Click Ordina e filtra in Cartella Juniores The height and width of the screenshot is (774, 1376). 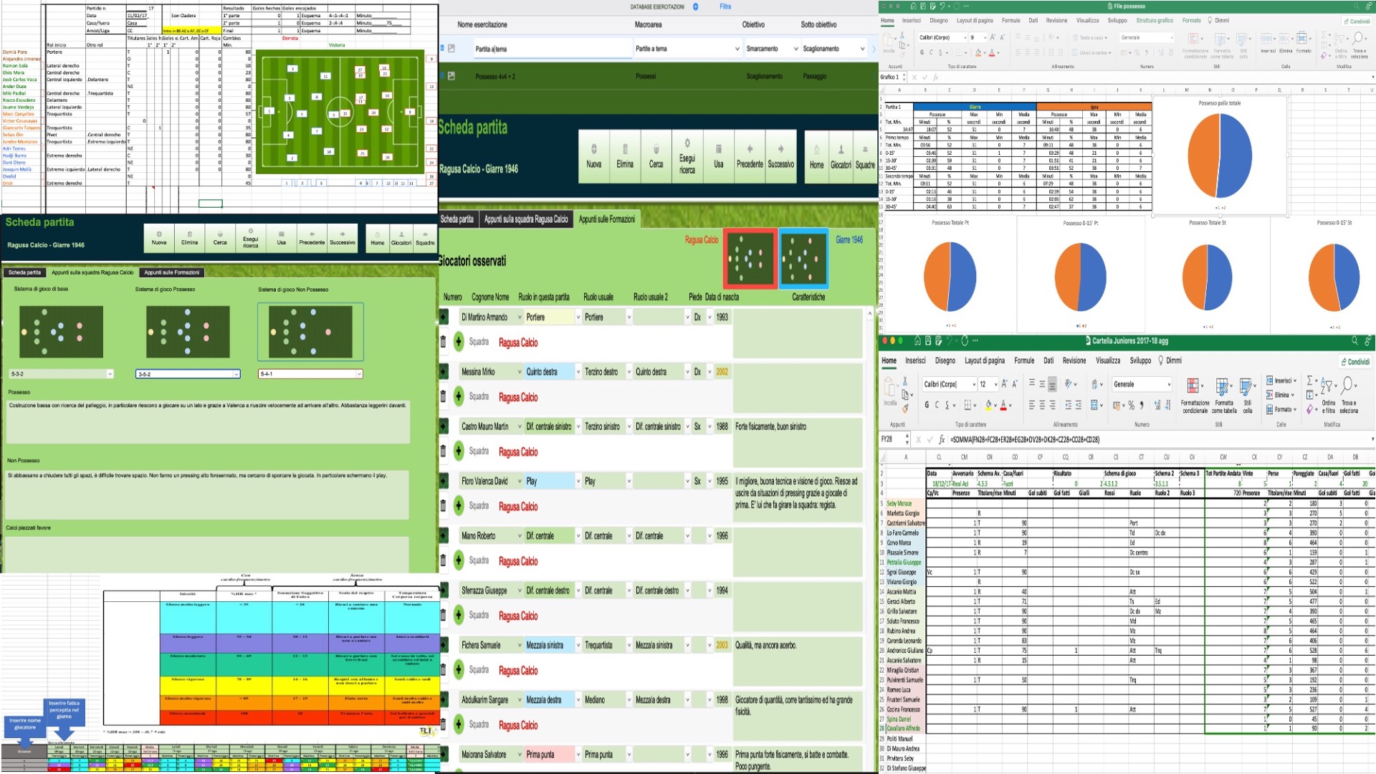tap(1329, 396)
